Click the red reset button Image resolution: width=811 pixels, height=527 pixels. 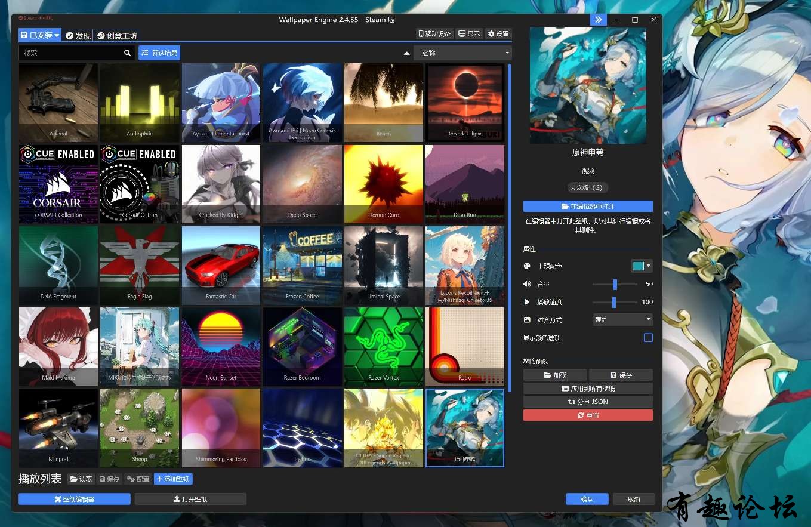pos(588,415)
